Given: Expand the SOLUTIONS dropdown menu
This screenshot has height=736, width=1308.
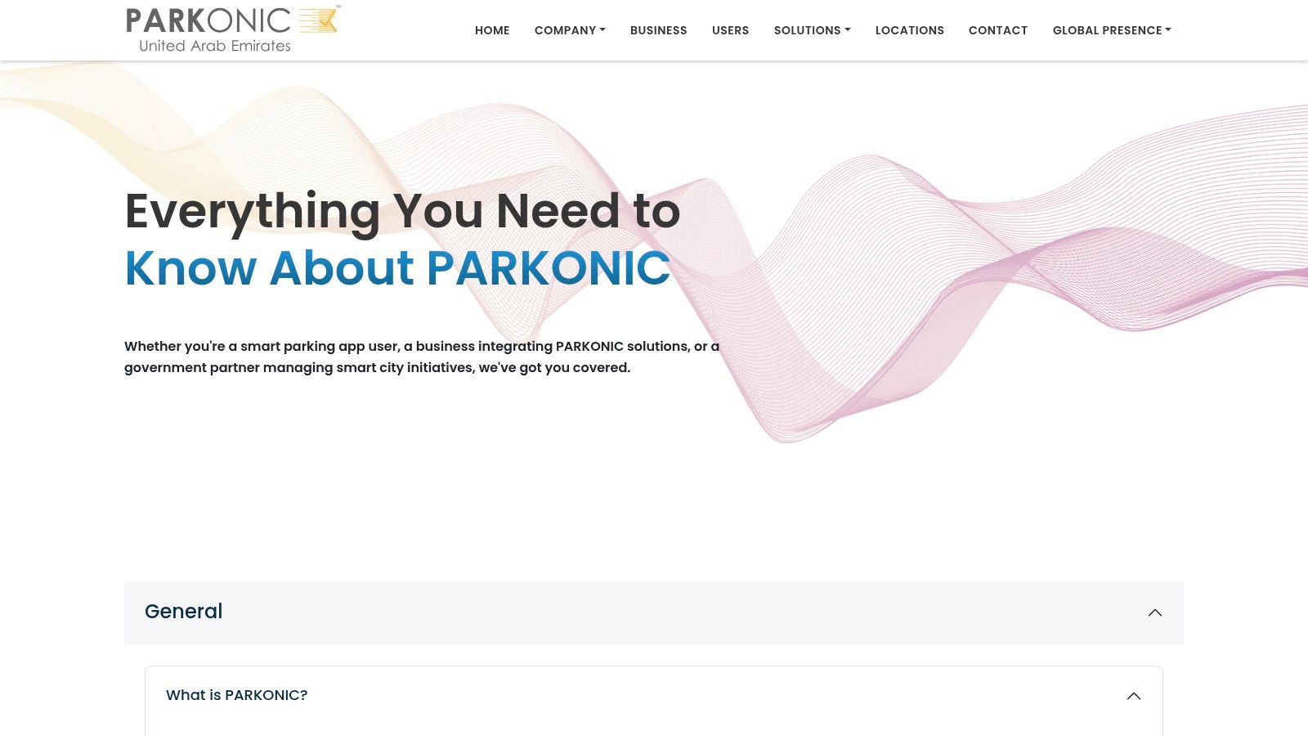Looking at the screenshot, I should [813, 30].
